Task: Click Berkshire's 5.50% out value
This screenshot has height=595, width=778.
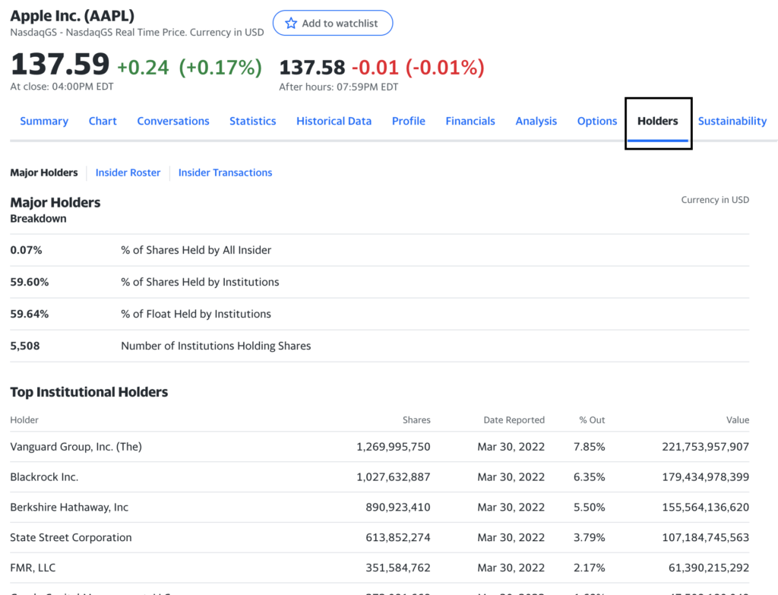Action: [590, 507]
